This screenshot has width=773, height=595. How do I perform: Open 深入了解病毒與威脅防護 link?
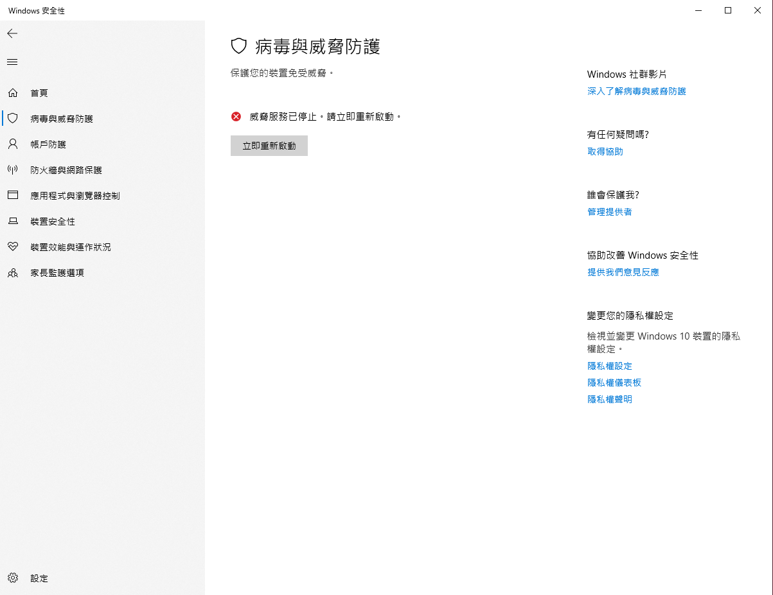[x=637, y=91]
